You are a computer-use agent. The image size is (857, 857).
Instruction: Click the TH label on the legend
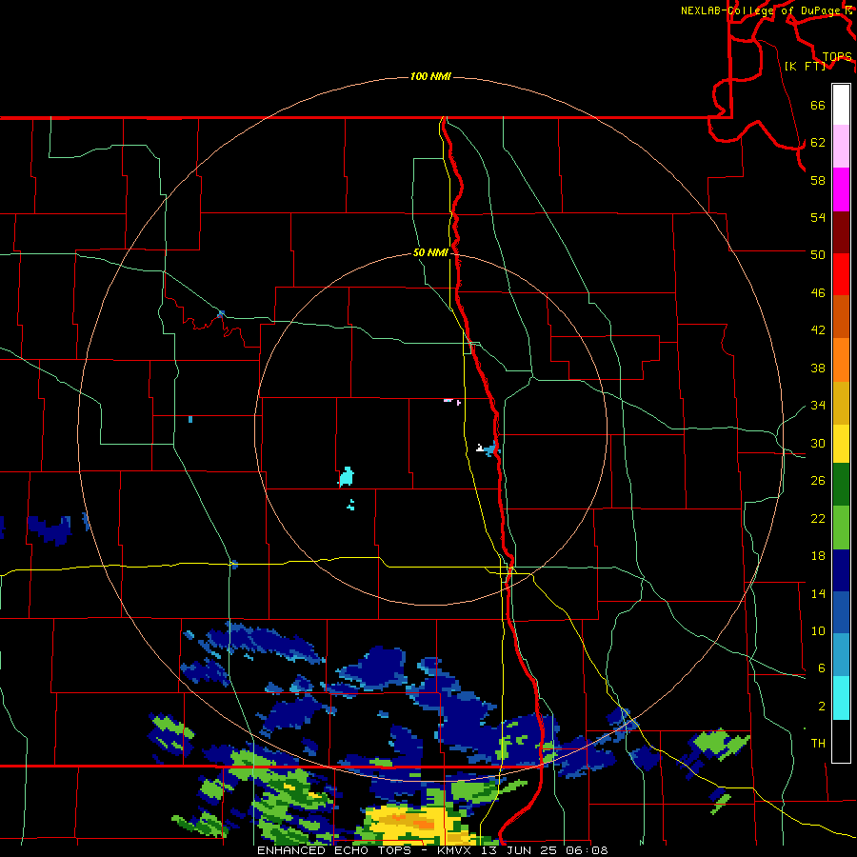tap(818, 744)
